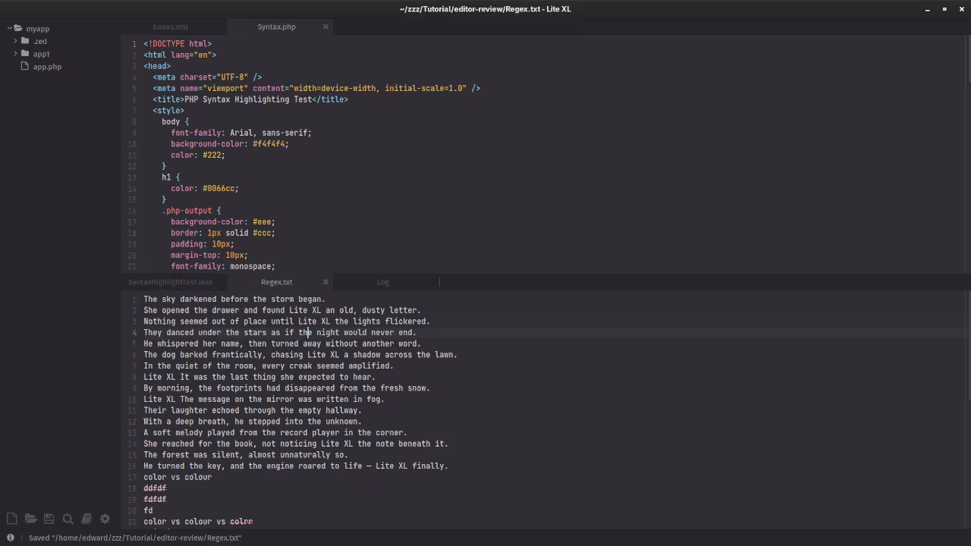
Task: Click the Find magnifier icon
Action: [x=68, y=519]
